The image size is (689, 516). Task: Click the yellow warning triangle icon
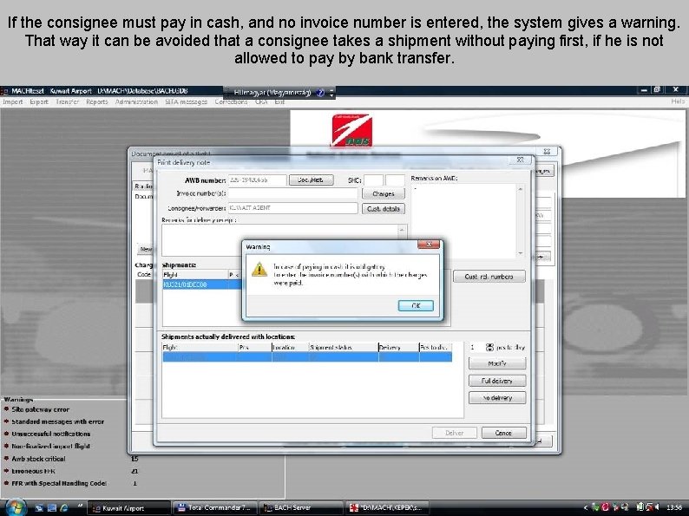(259, 269)
